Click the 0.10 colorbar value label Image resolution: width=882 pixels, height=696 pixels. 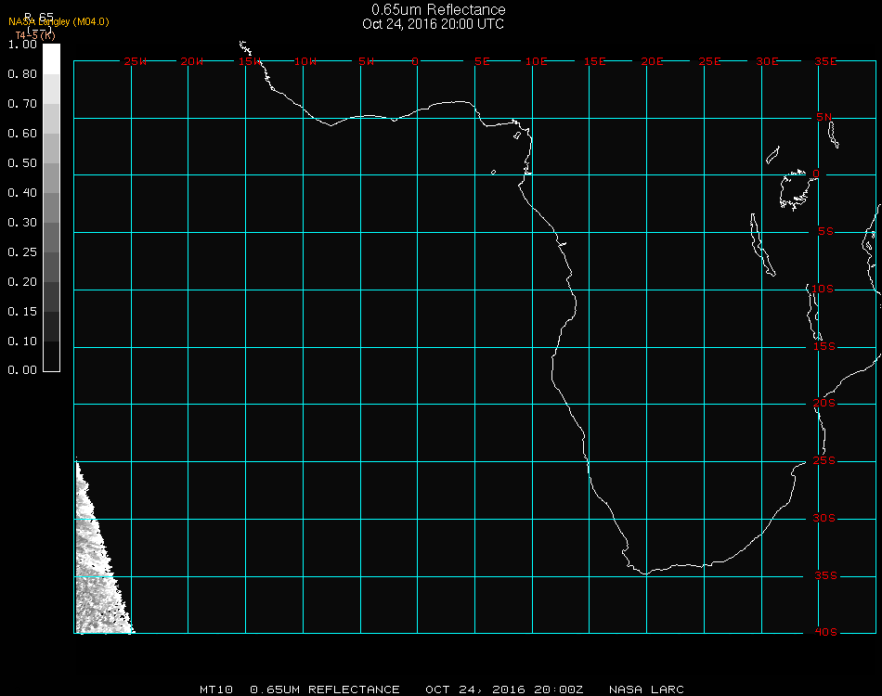click(x=22, y=342)
